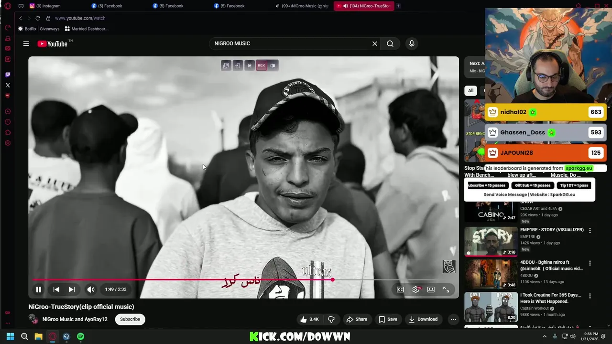Pause the video with the player pause button
This screenshot has height=344, width=612.
[39, 290]
